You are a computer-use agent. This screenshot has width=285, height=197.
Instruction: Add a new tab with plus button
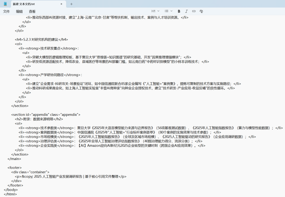click(x=71, y=4)
